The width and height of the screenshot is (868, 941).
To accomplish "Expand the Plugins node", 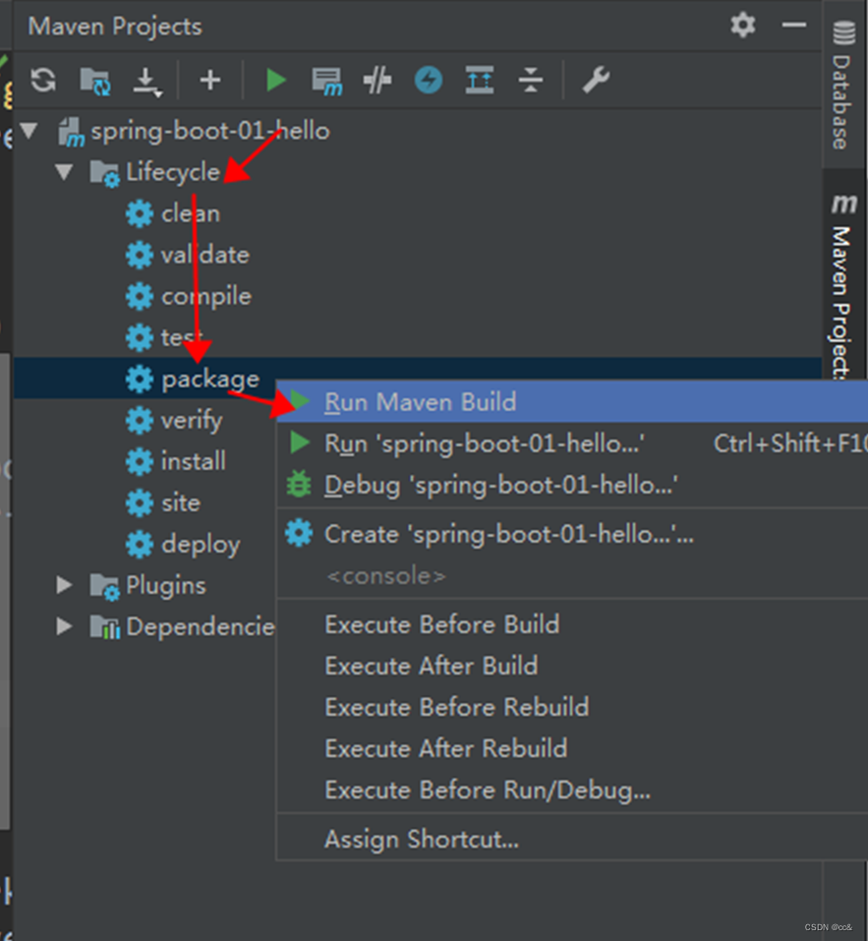I will [64, 585].
